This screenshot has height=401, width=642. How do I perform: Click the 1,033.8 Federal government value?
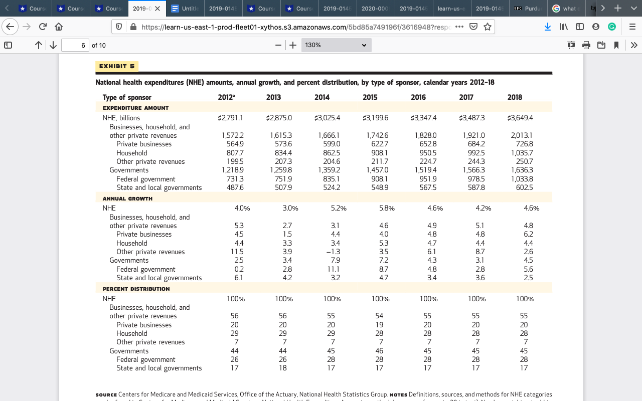[522, 179]
